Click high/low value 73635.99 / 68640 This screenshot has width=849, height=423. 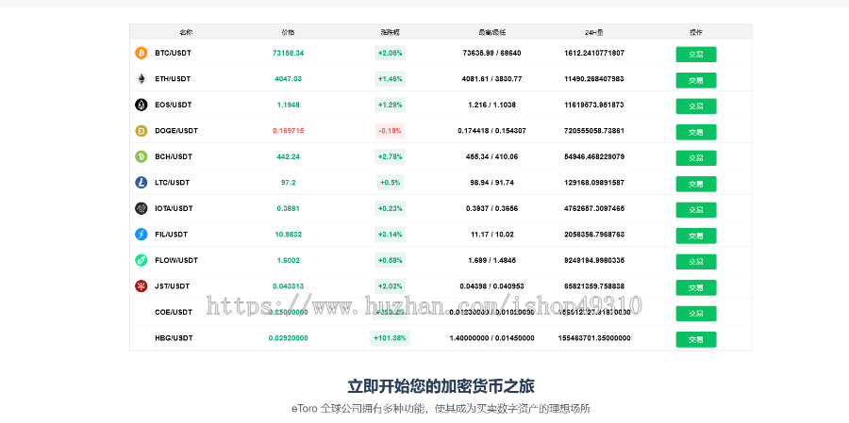pos(491,53)
